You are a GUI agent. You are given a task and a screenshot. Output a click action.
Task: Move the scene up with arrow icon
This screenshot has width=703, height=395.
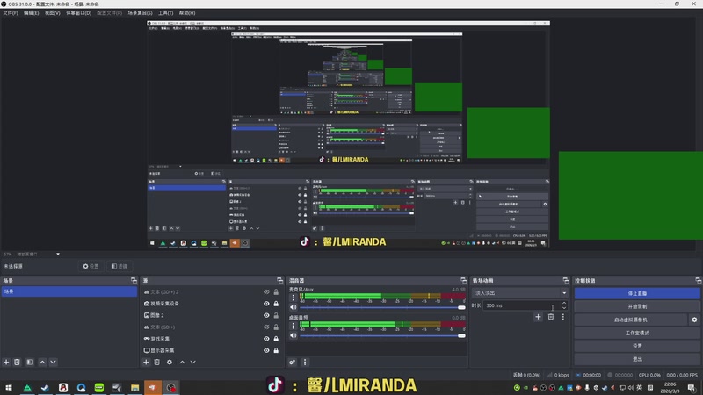42,362
